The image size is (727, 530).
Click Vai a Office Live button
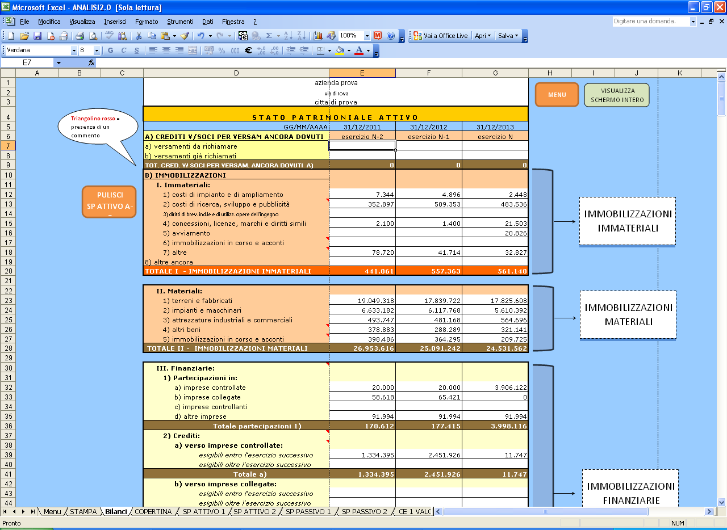click(440, 36)
